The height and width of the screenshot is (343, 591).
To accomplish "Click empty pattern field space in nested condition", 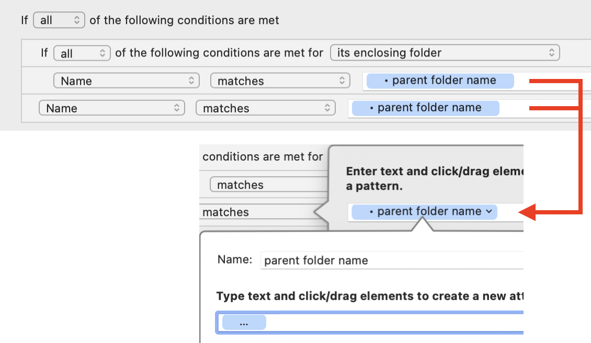I will tap(549, 81).
